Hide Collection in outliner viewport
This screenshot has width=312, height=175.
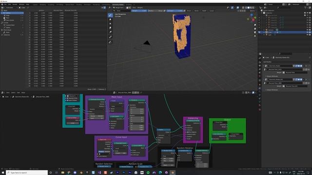point(308,13)
